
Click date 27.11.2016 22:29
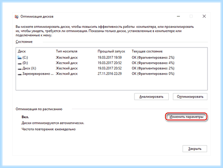110,74
